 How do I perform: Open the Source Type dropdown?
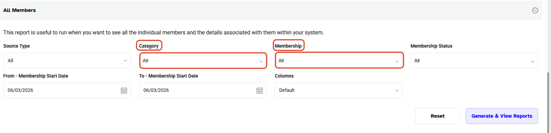click(x=67, y=61)
